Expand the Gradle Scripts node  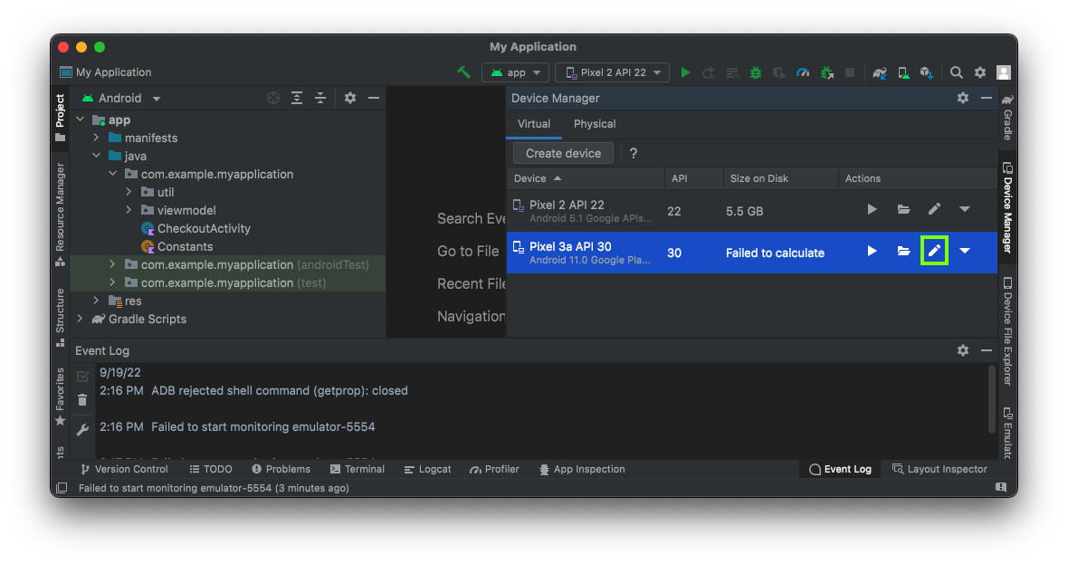[x=81, y=319]
